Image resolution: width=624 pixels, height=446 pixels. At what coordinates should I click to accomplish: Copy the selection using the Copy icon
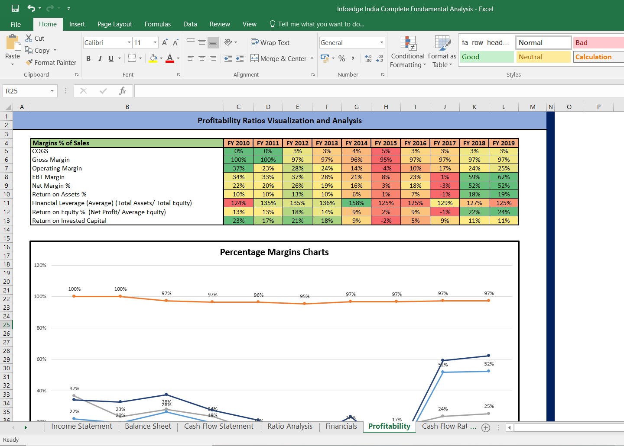[29, 50]
